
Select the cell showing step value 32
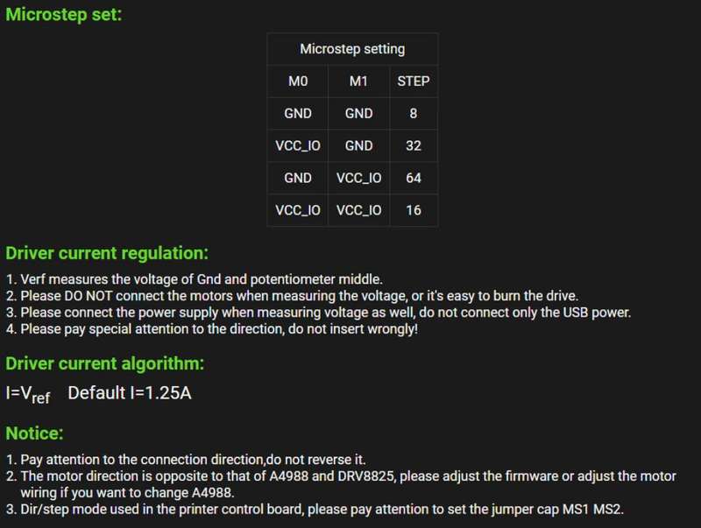pyautogui.click(x=413, y=145)
